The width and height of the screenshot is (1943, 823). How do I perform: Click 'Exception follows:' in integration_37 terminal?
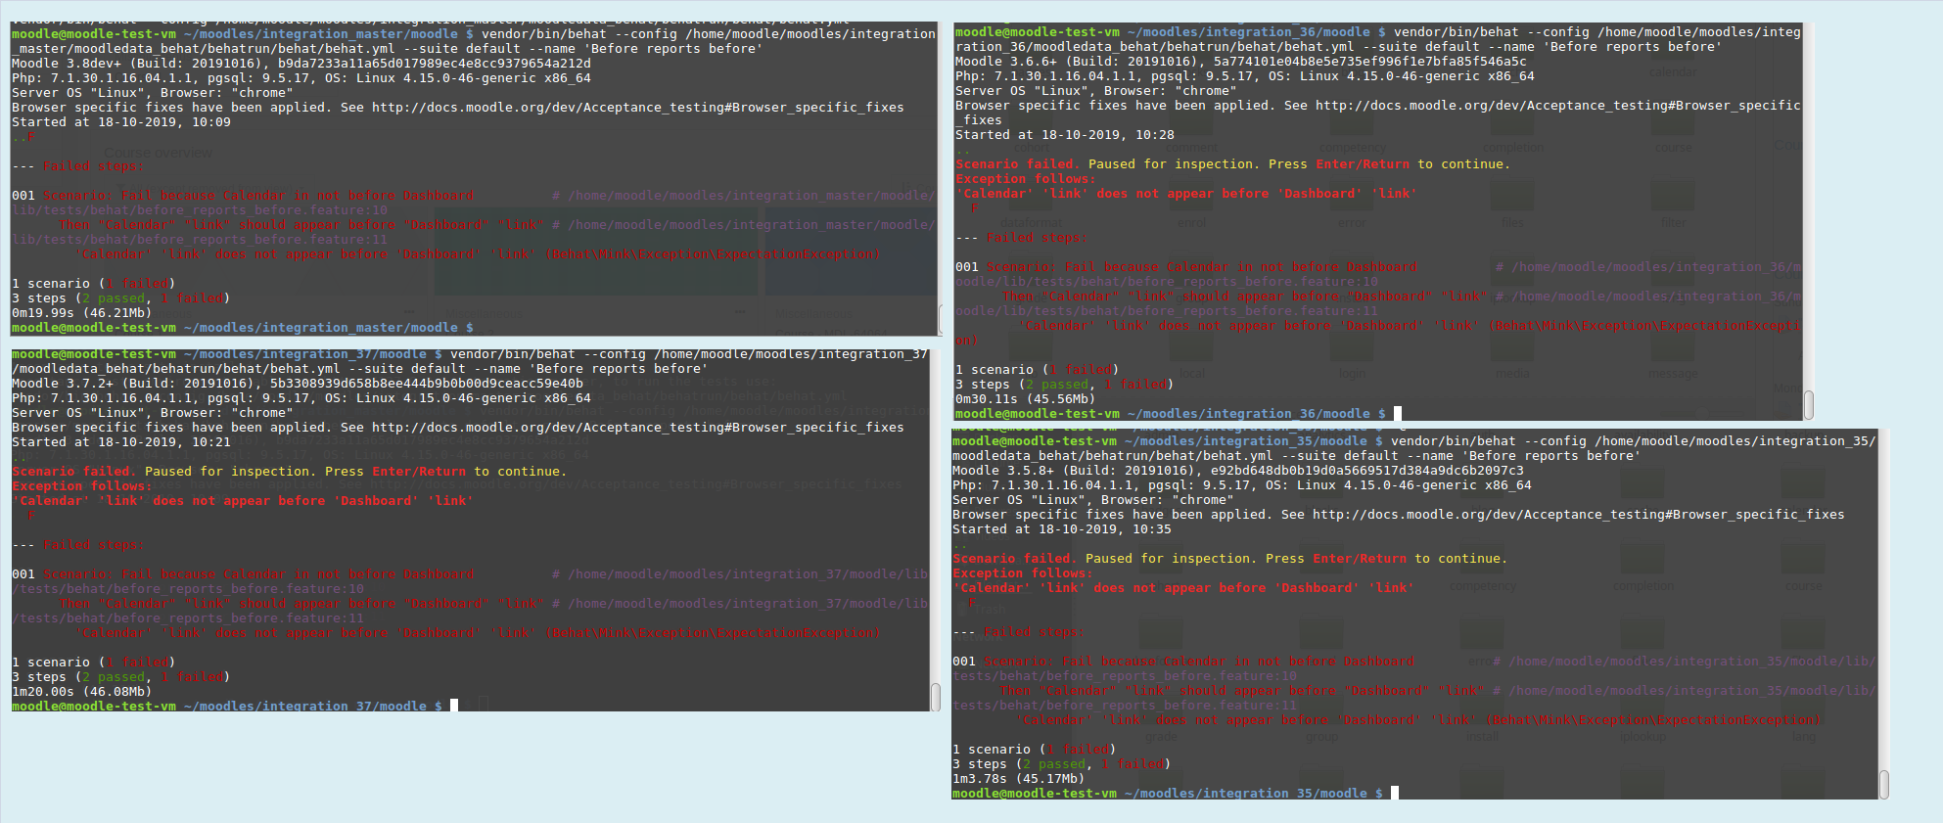81,486
